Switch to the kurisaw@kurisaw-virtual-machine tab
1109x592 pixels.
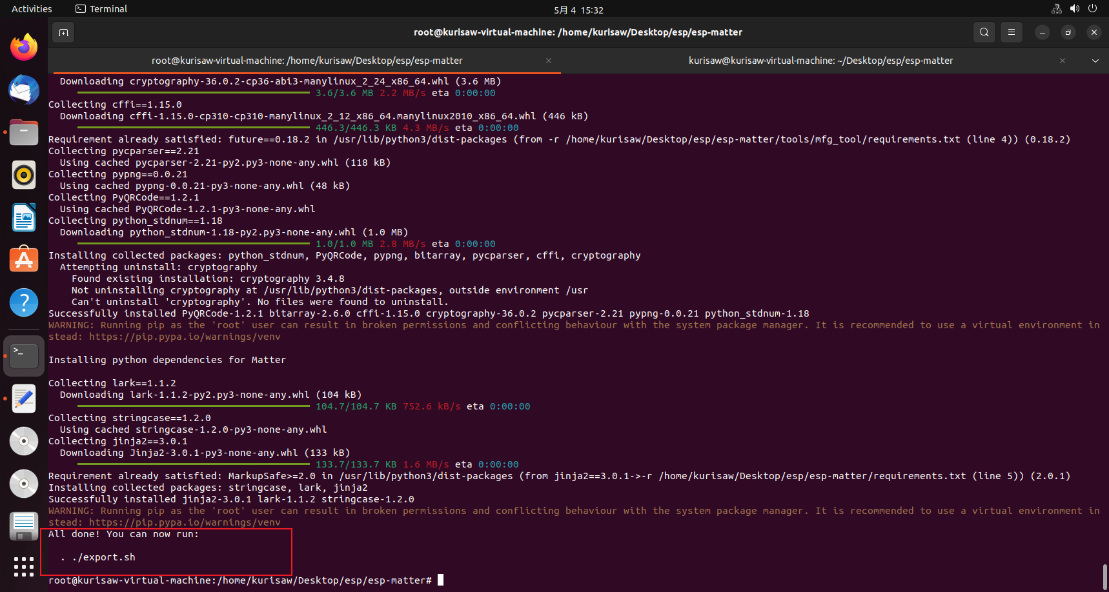pos(820,61)
